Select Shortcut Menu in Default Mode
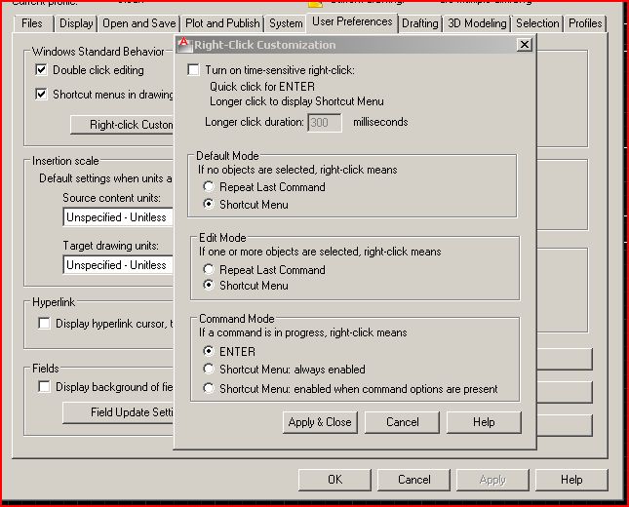This screenshot has width=629, height=507. [209, 204]
